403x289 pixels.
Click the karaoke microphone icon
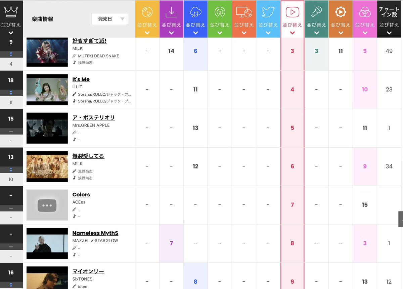pyautogui.click(x=316, y=12)
